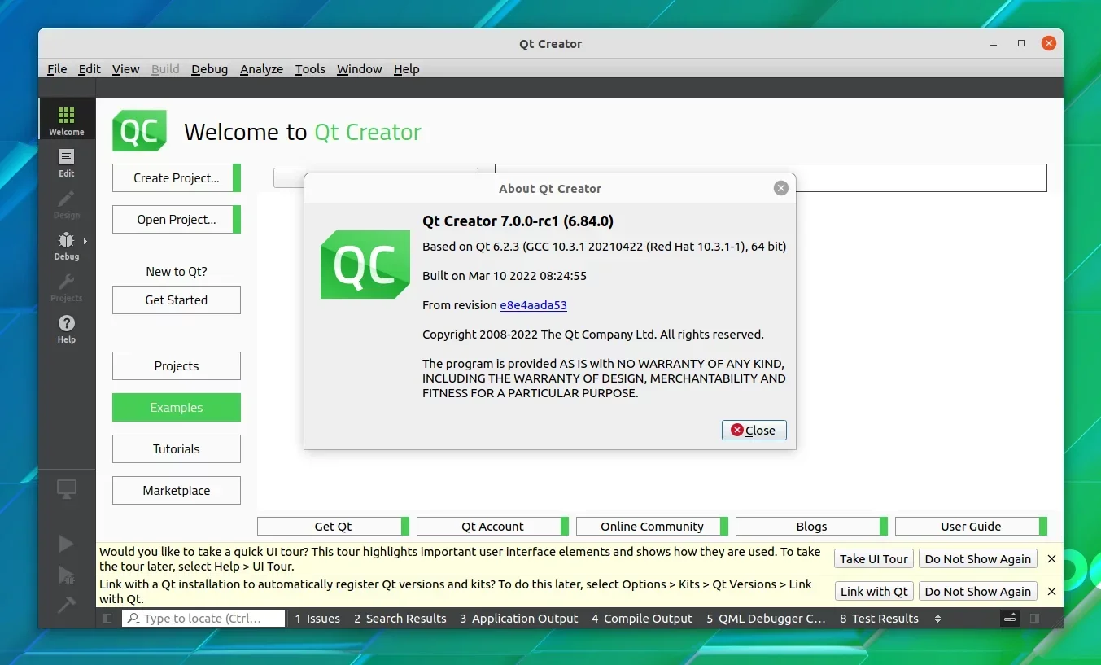This screenshot has width=1101, height=665.
Task: Click the Take UI Tour button
Action: click(874, 559)
